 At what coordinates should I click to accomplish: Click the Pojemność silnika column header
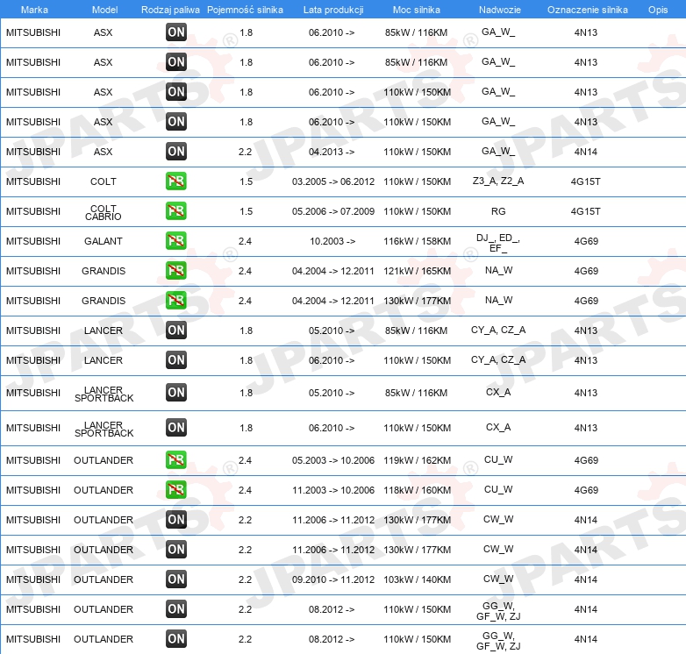tap(245, 10)
